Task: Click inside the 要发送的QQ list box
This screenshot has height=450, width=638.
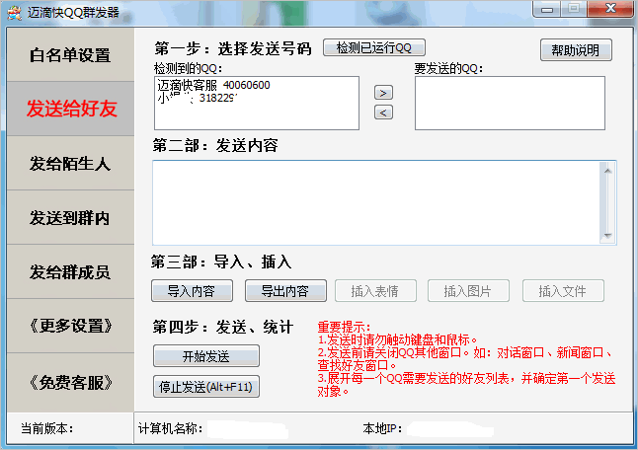Action: 510,103
